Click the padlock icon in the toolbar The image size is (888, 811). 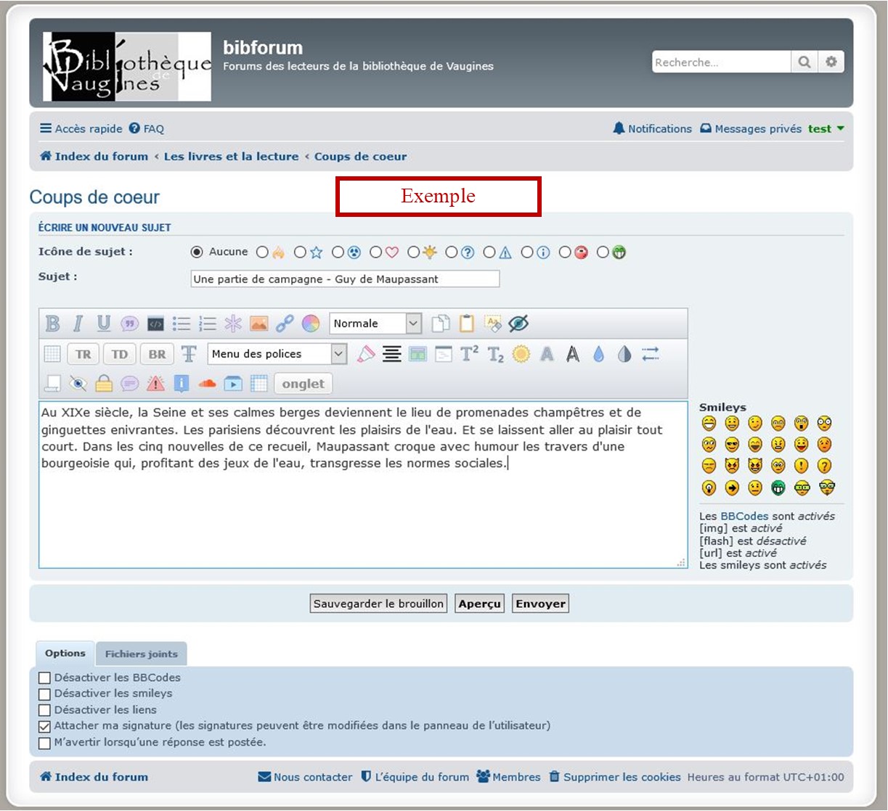(x=104, y=384)
